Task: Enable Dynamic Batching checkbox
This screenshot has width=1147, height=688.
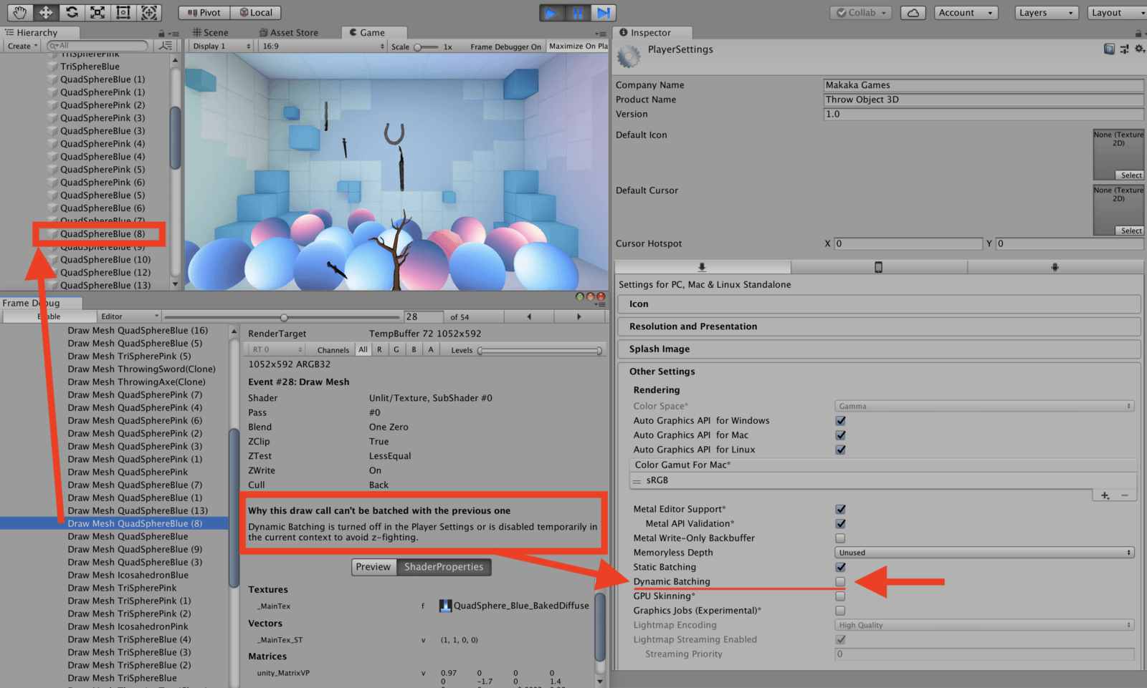Action: pos(840,581)
